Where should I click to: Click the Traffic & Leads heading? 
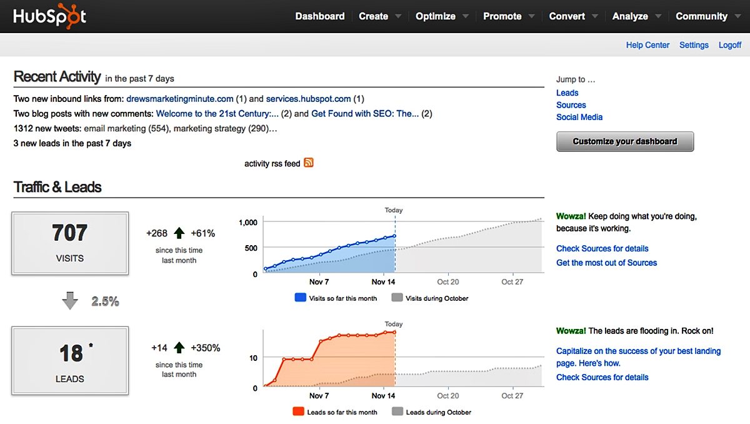pyautogui.click(x=57, y=187)
